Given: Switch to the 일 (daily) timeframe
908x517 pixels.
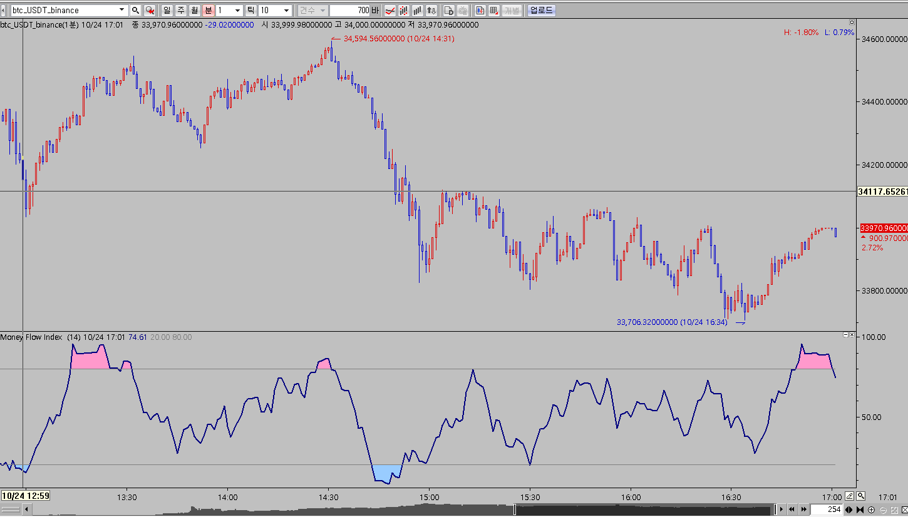Looking at the screenshot, I should [x=167, y=11].
